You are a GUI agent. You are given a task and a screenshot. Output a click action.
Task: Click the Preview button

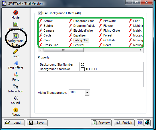point(101,123)
